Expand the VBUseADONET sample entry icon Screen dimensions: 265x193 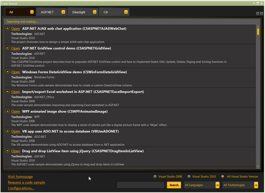point(8,131)
